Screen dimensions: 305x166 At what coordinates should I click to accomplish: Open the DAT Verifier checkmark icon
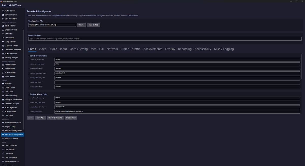click(3, 38)
